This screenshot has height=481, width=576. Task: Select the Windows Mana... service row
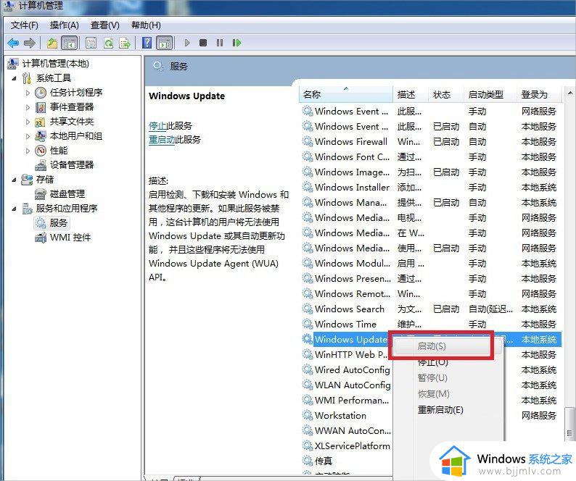(431, 203)
